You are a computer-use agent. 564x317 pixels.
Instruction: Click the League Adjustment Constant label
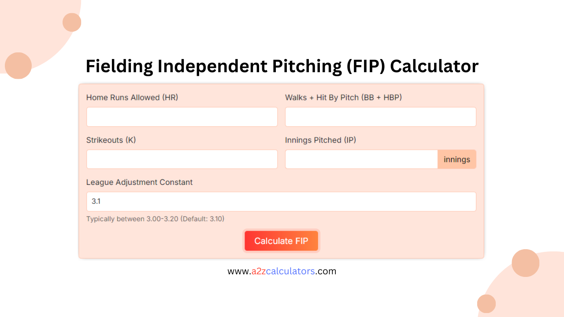(139, 182)
